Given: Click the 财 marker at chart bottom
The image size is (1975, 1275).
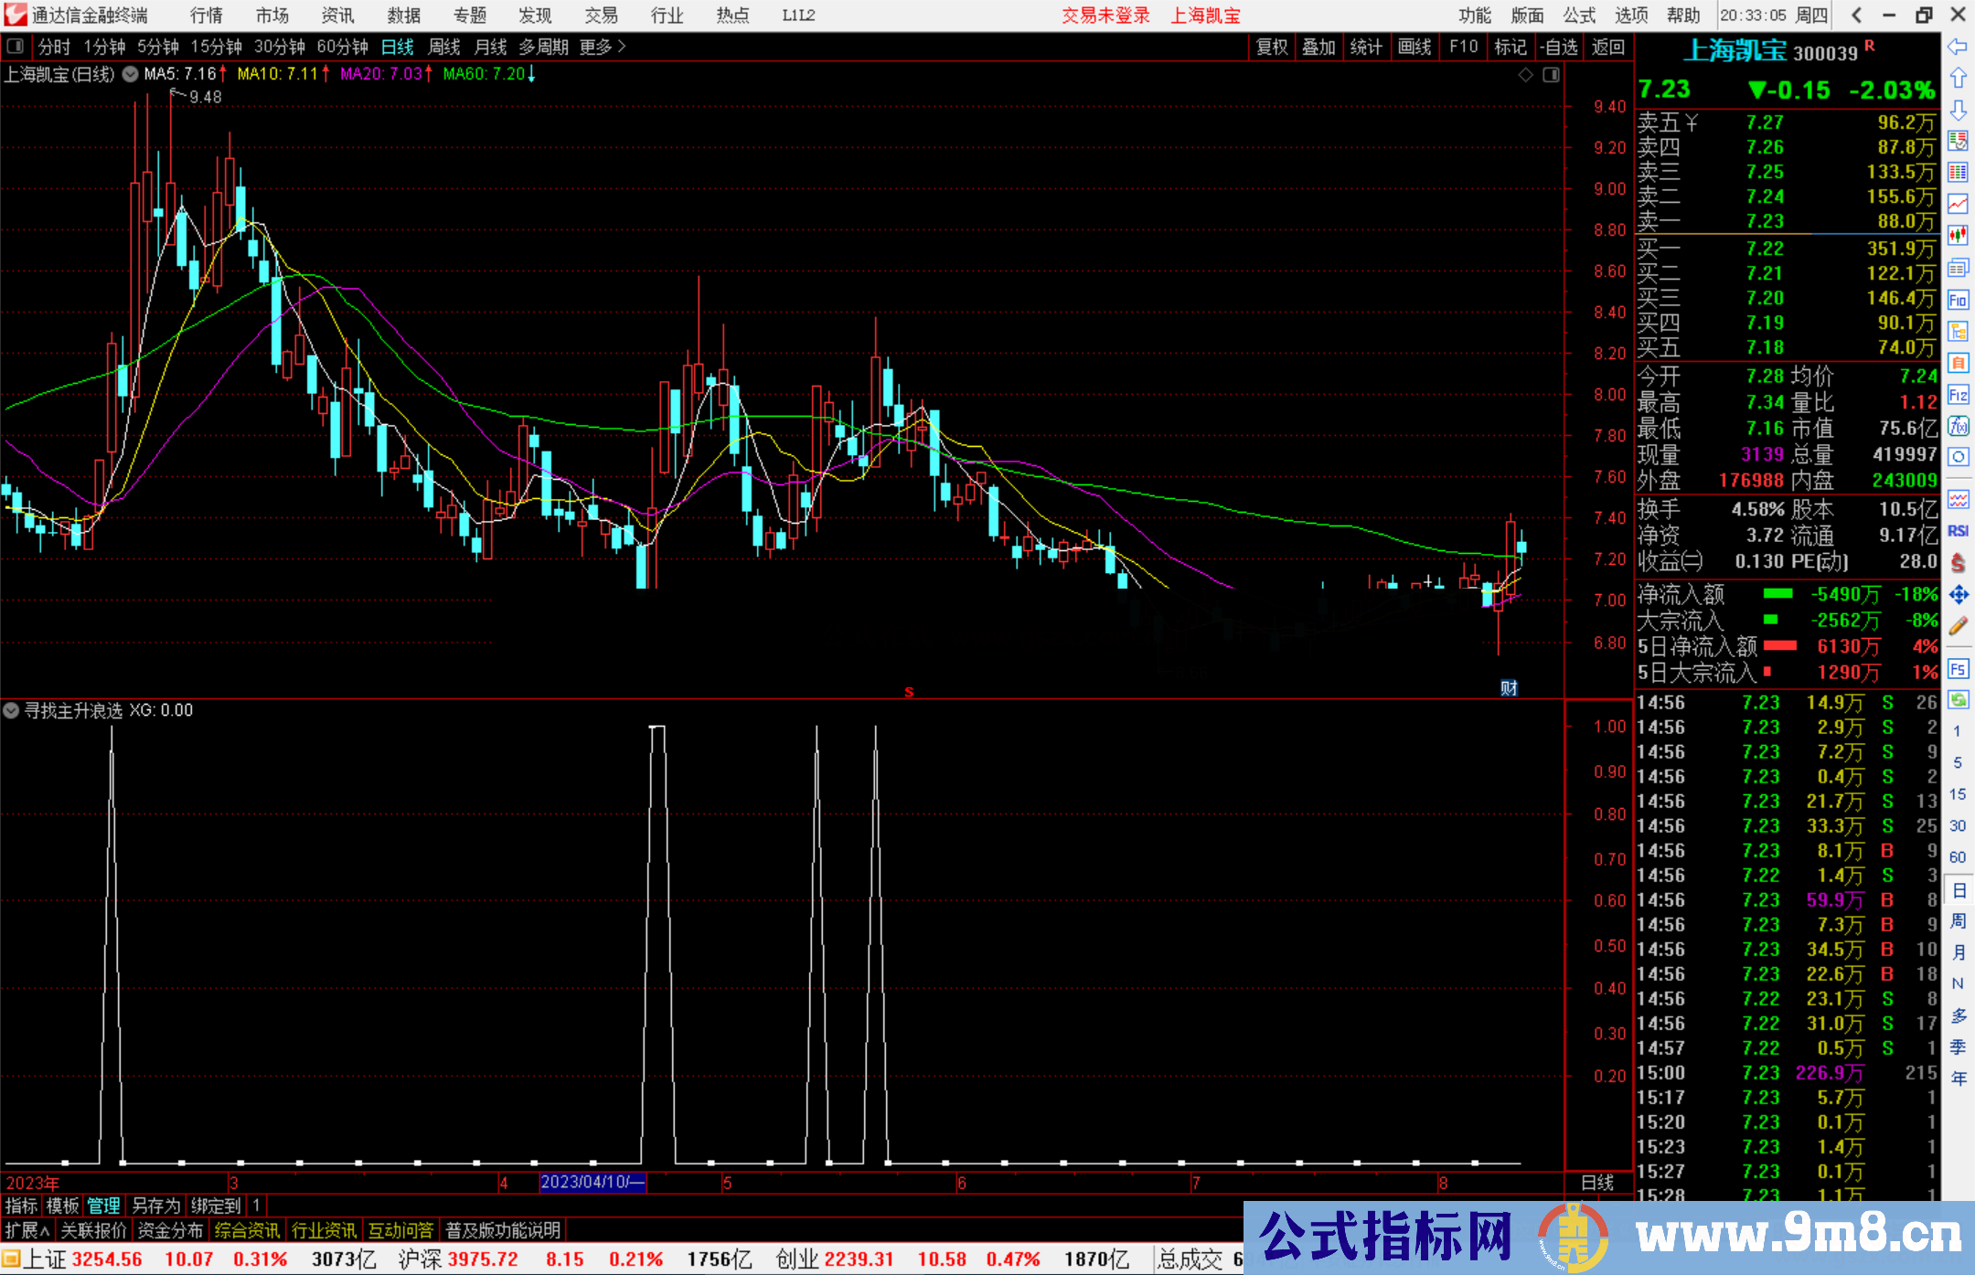Looking at the screenshot, I should point(1509,688).
